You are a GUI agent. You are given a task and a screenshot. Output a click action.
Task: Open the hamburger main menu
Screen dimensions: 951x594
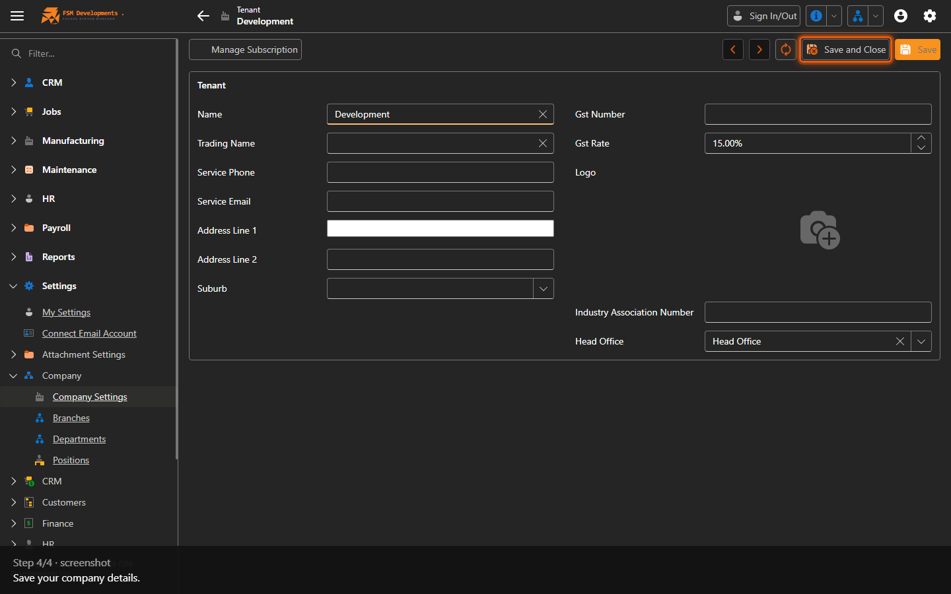tap(17, 16)
